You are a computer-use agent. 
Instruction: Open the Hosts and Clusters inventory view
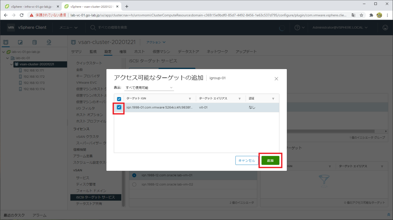6,42
